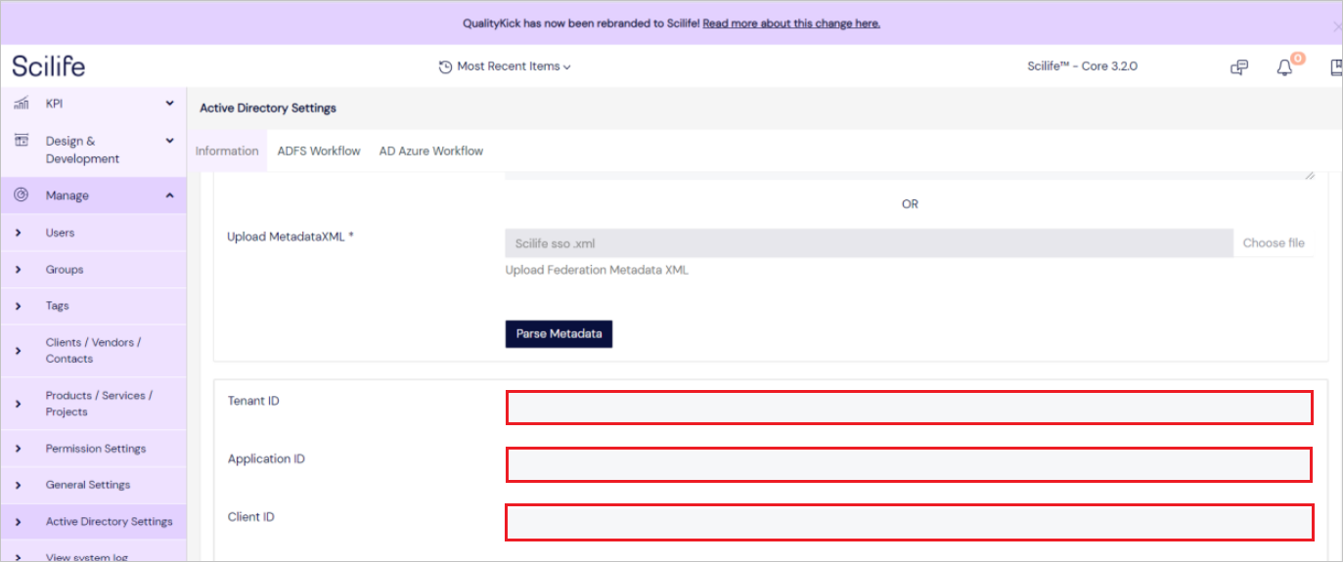Open Users in the sidebar
The width and height of the screenshot is (1343, 562).
click(x=60, y=233)
